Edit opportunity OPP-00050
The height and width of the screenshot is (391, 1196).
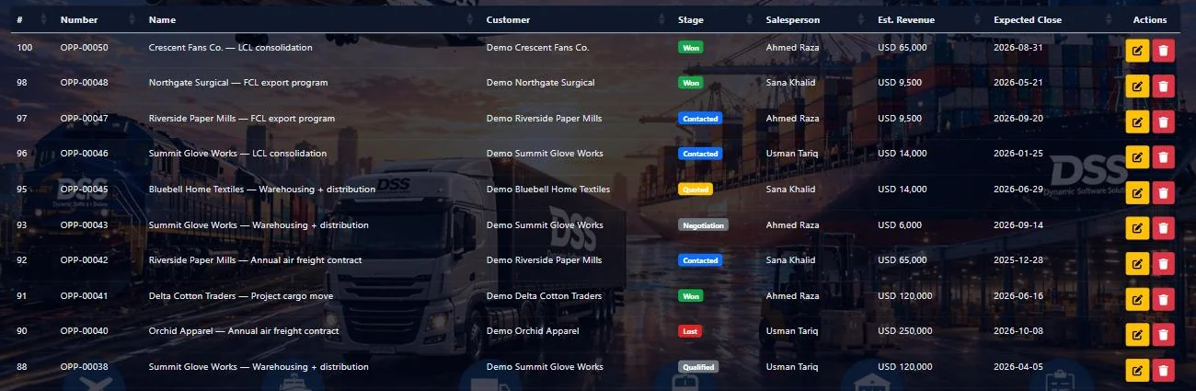click(1137, 51)
